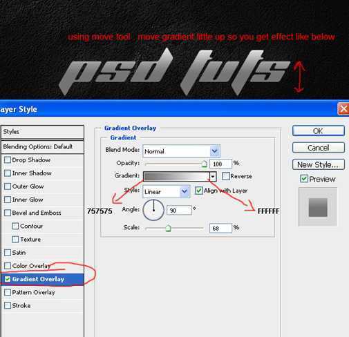Viewport: 349px width, 337px height.
Task: Open the Styles list header
Action: pyautogui.click(x=42, y=132)
